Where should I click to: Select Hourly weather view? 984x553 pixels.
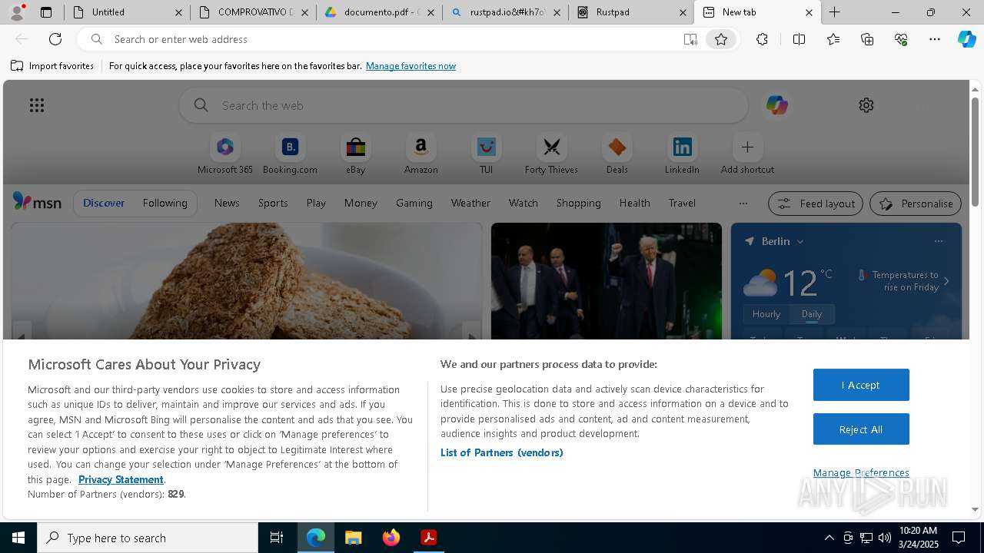pos(766,314)
